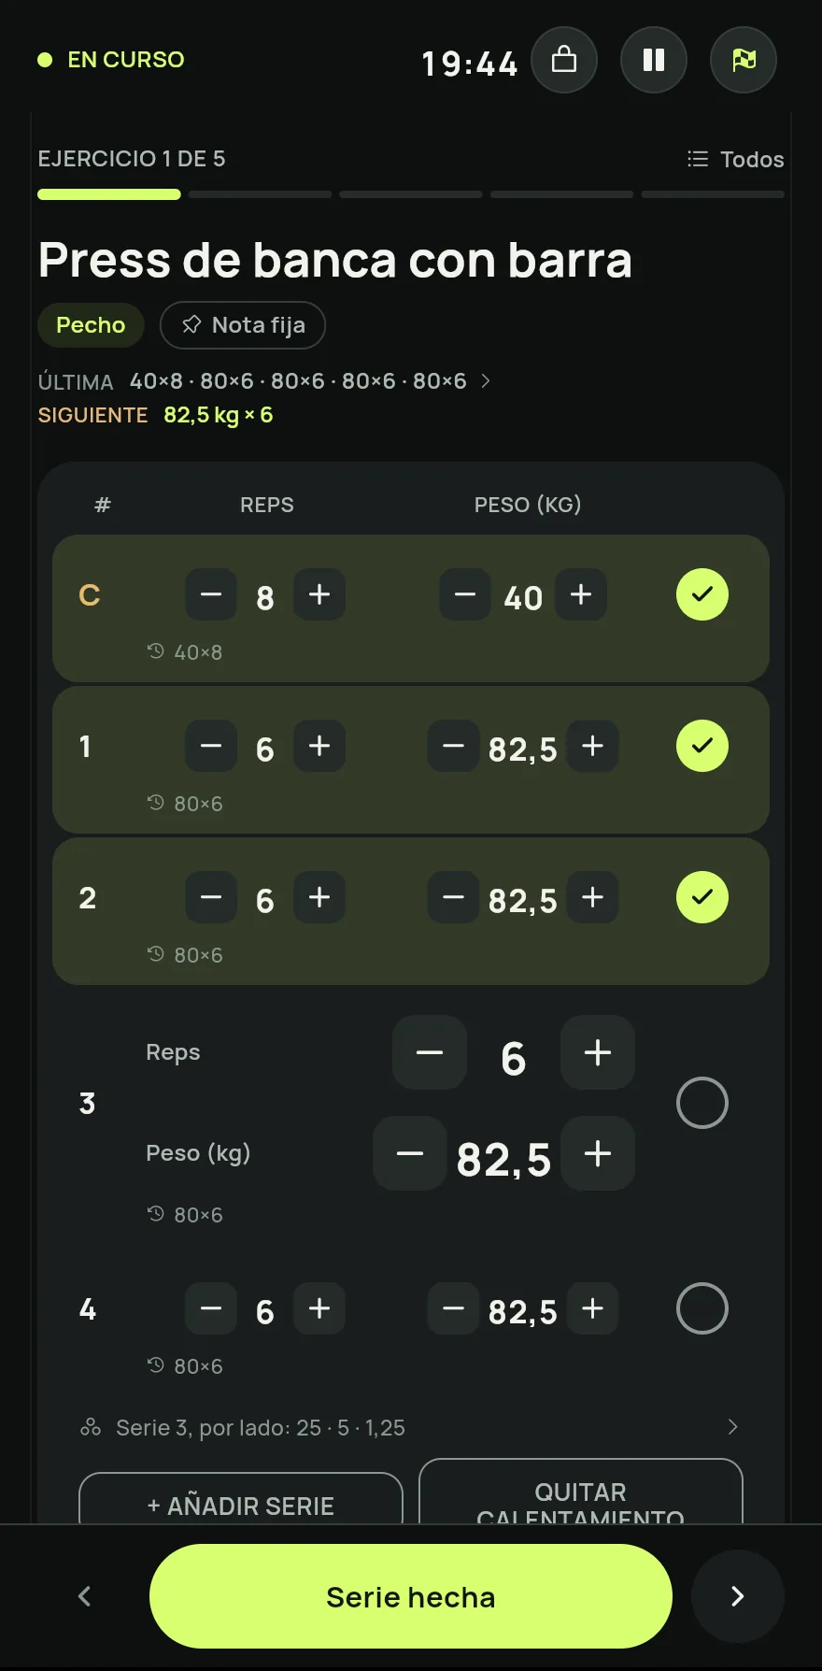Jump to second exercise progress segment
The image size is (822, 1671).
(260, 194)
